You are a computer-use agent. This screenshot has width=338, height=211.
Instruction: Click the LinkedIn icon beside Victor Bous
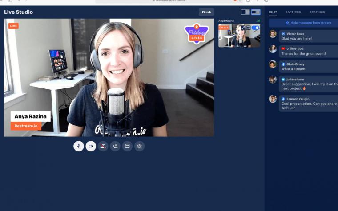[x=283, y=34]
